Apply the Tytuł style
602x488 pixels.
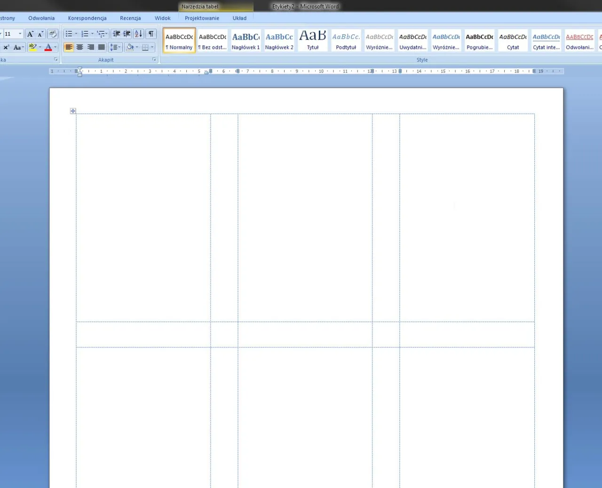(312, 40)
